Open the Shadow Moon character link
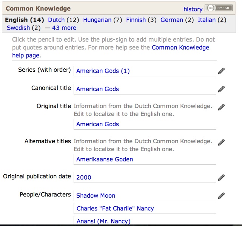 [96, 195]
